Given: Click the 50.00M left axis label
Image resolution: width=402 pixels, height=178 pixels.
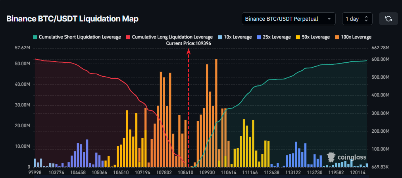Looking at the screenshot, I should (23, 64).
